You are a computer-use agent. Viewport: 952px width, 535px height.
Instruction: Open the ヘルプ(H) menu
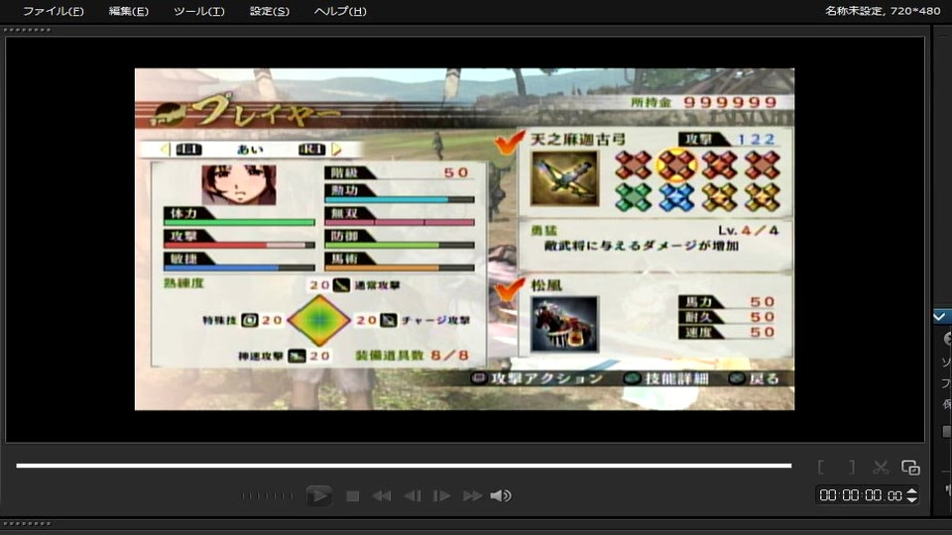340,11
